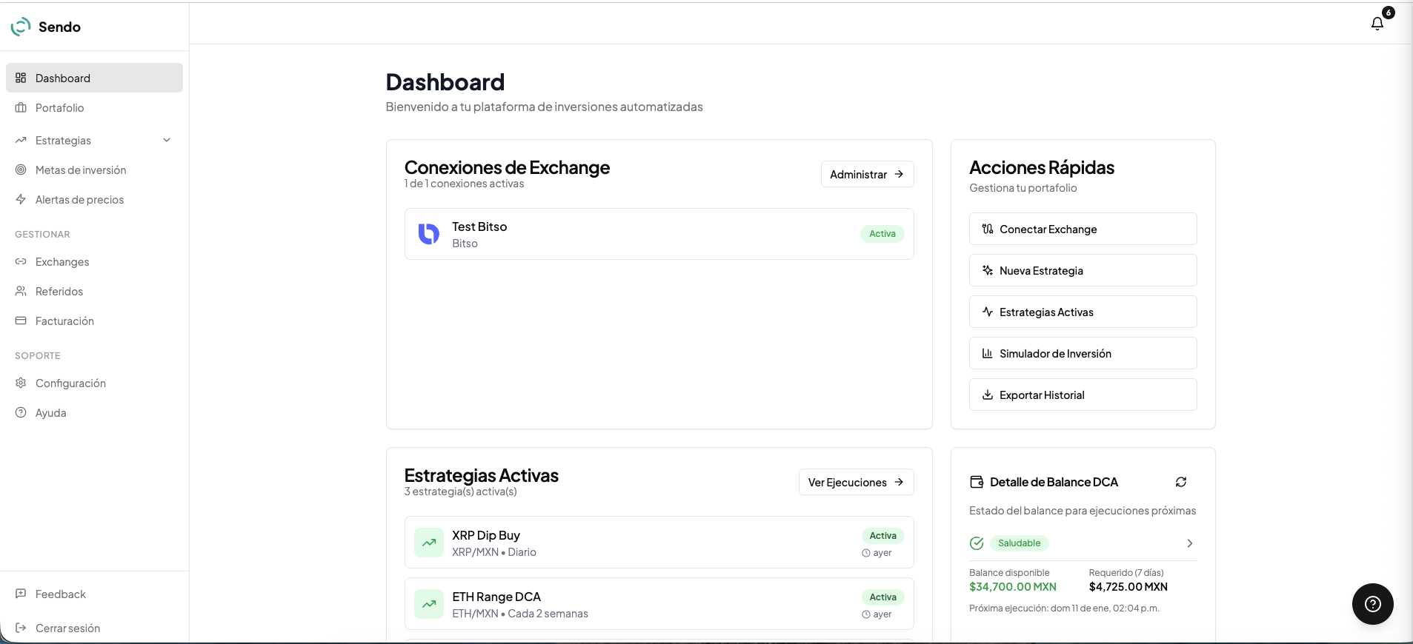Screen dimensions: 1413x644
Task: Click the Activa badge on Test Bitso
Action: 882,233
